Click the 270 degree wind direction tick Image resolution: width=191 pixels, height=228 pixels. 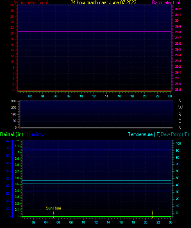[14, 108]
